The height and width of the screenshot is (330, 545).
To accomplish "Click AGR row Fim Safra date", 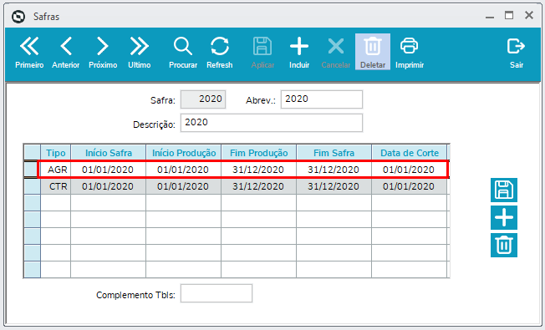I will 334,170.
